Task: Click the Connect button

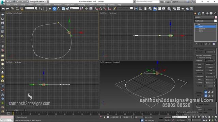Action: click(x=200, y=67)
